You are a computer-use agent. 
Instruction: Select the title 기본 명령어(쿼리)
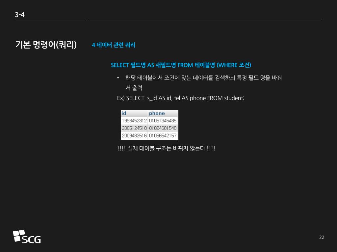[46, 45]
